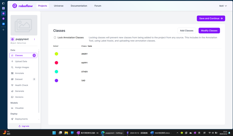Go to Upload Data in the sidebar

pyautogui.click(x=21, y=61)
